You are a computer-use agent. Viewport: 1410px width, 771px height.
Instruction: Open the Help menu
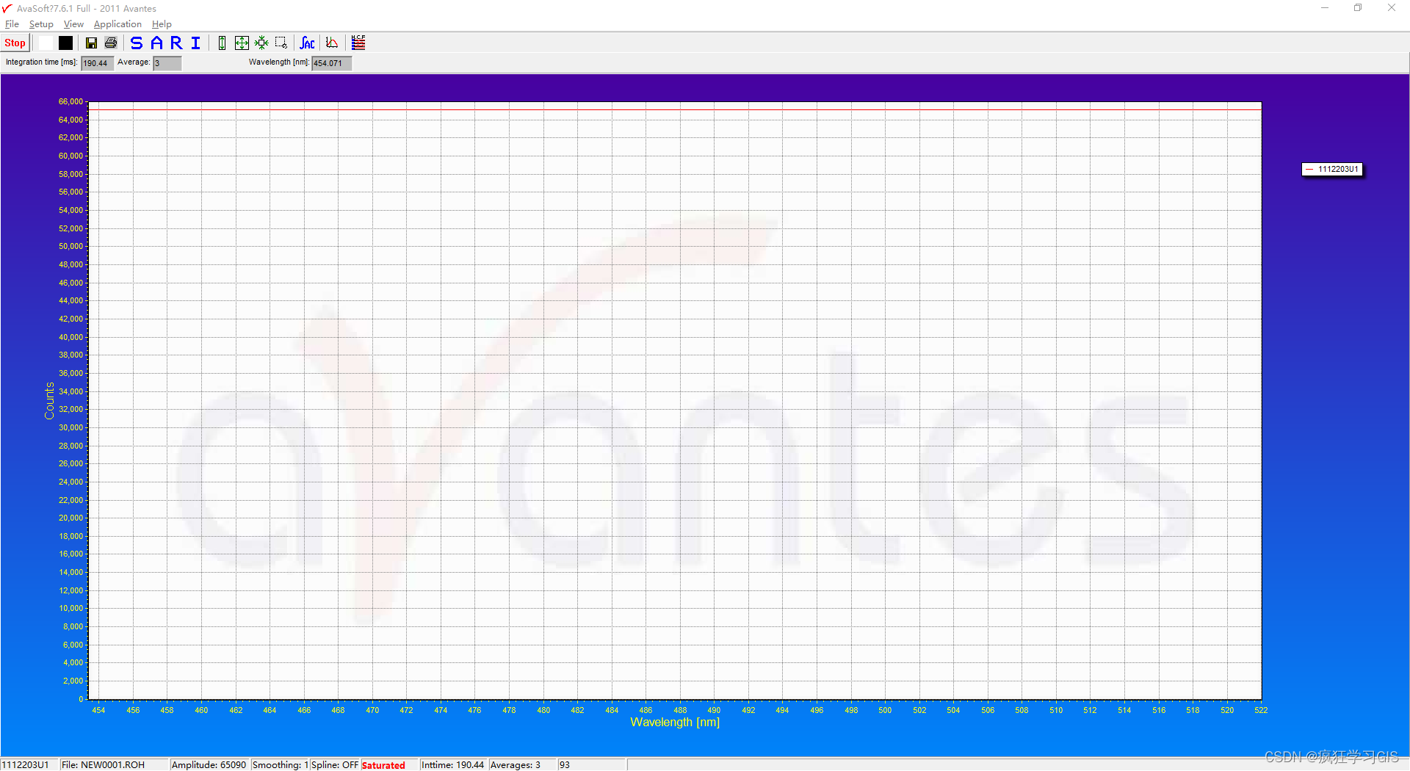coord(162,24)
